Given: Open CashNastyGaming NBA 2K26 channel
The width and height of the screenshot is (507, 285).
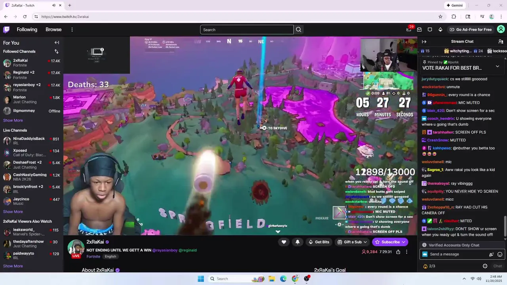Looking at the screenshot, I should click(x=32, y=177).
